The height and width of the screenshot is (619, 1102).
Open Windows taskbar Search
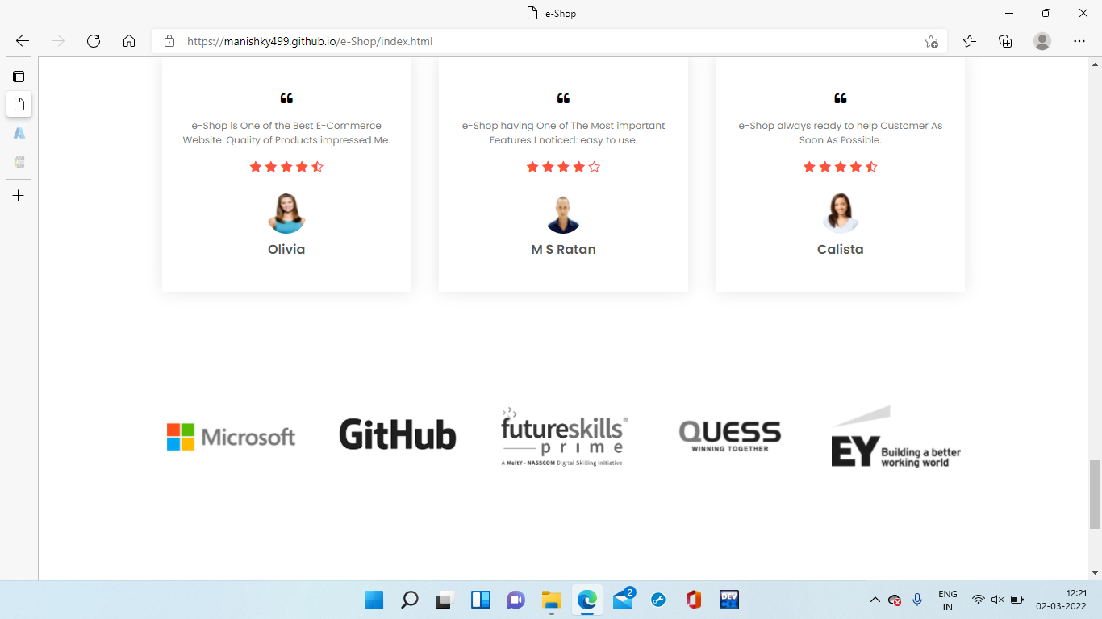(409, 600)
